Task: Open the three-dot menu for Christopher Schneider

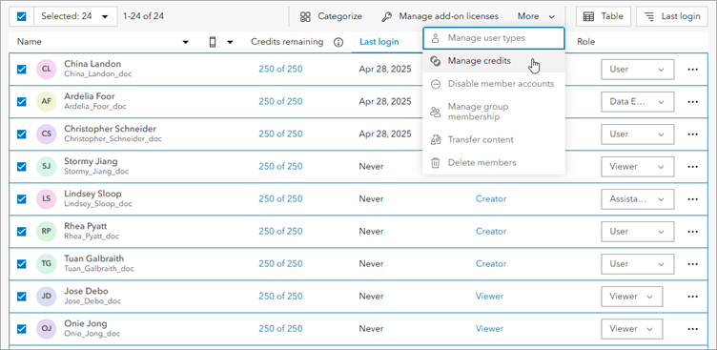Action: [693, 134]
